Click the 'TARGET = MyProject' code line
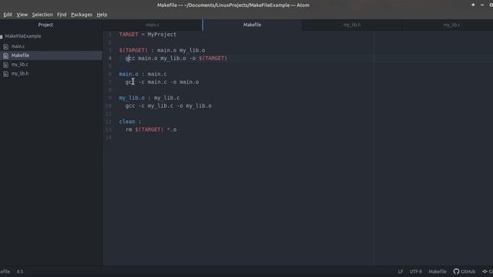 [147, 35]
